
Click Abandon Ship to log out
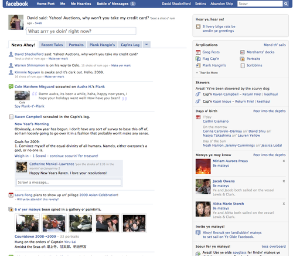[x=222, y=4]
